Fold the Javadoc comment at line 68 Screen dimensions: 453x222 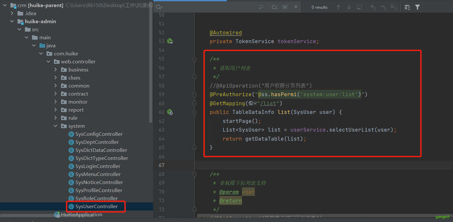[194, 174]
